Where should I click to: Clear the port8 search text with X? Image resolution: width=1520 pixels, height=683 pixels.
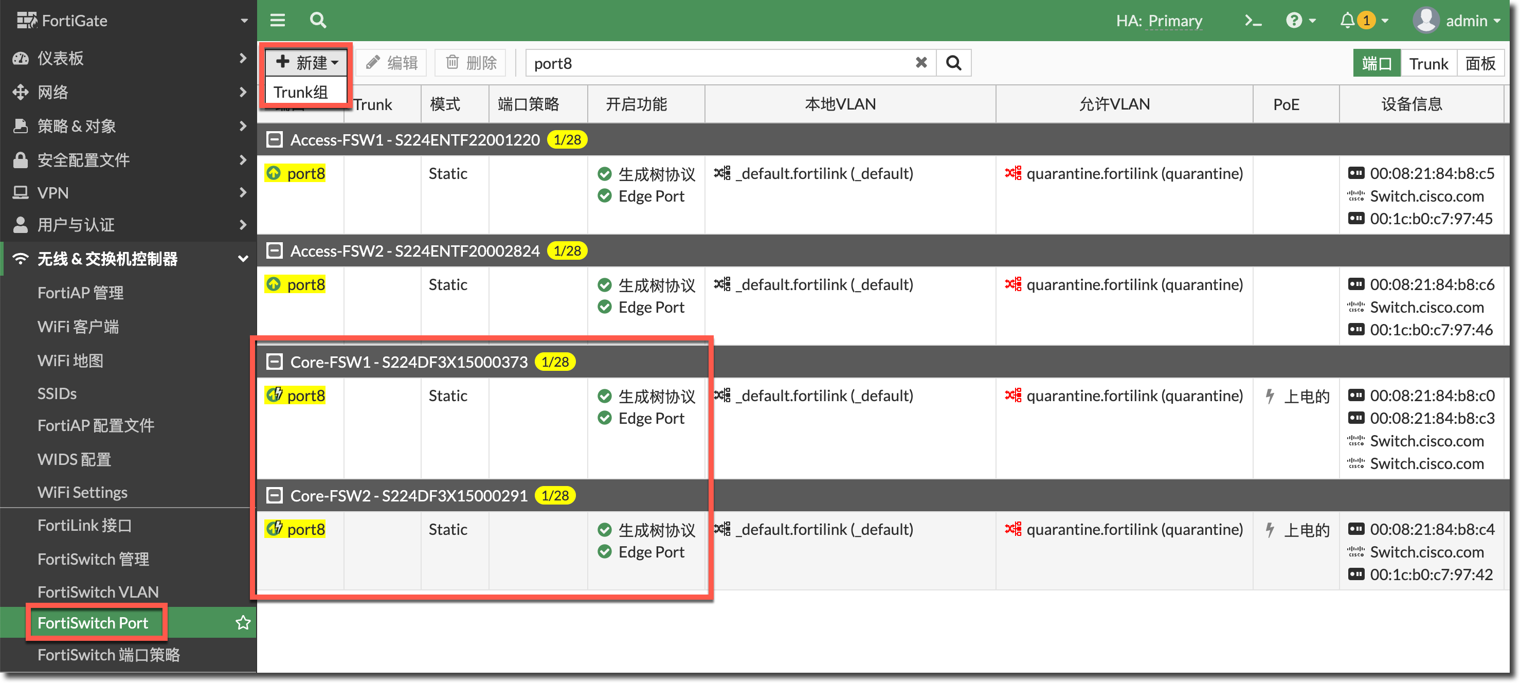[x=920, y=63]
